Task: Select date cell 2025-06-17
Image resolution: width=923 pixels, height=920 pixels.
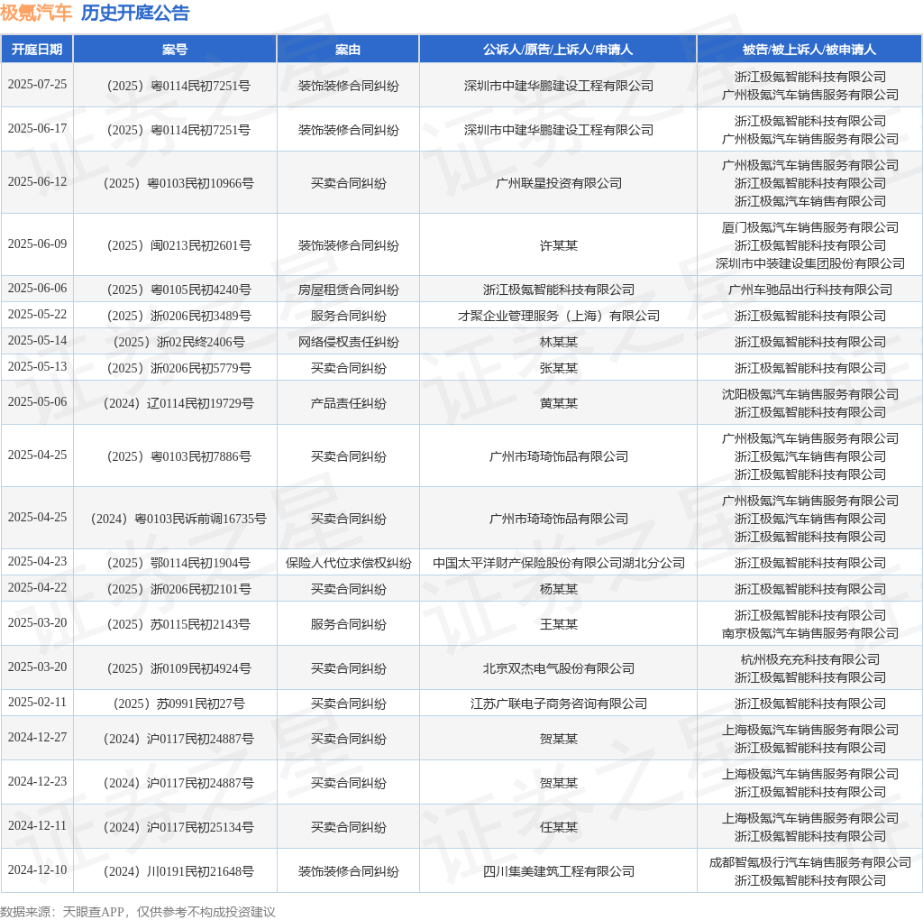Action: point(37,128)
